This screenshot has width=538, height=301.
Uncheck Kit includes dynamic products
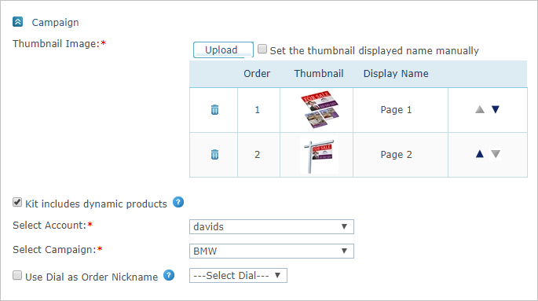click(17, 203)
